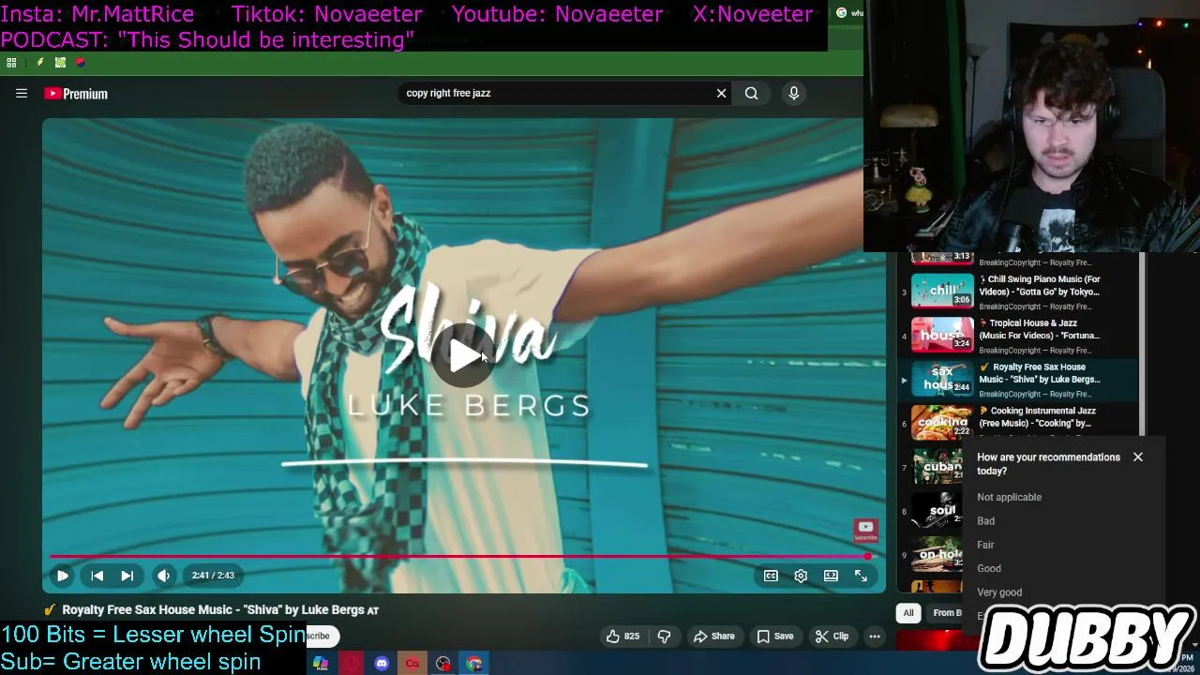The image size is (1200, 675).
Task: Start voice search with microphone icon
Action: [x=794, y=93]
